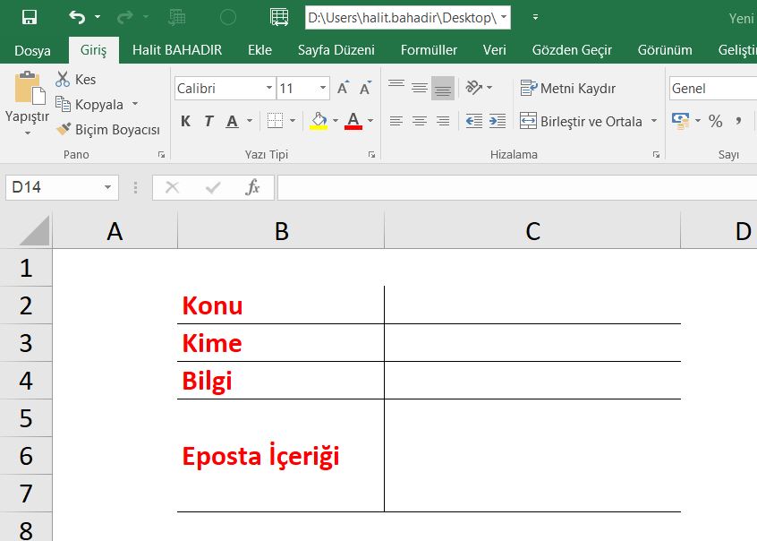The image size is (757, 541).
Task: Click the Save disk icon
Action: point(30,17)
